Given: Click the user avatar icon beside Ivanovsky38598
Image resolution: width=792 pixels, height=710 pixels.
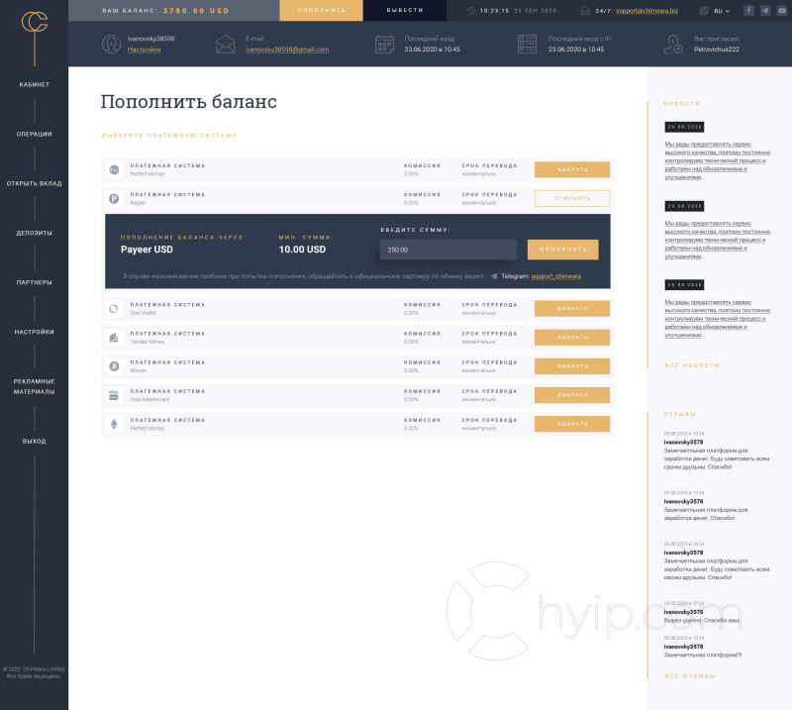Looking at the screenshot, I should pyautogui.click(x=111, y=44).
